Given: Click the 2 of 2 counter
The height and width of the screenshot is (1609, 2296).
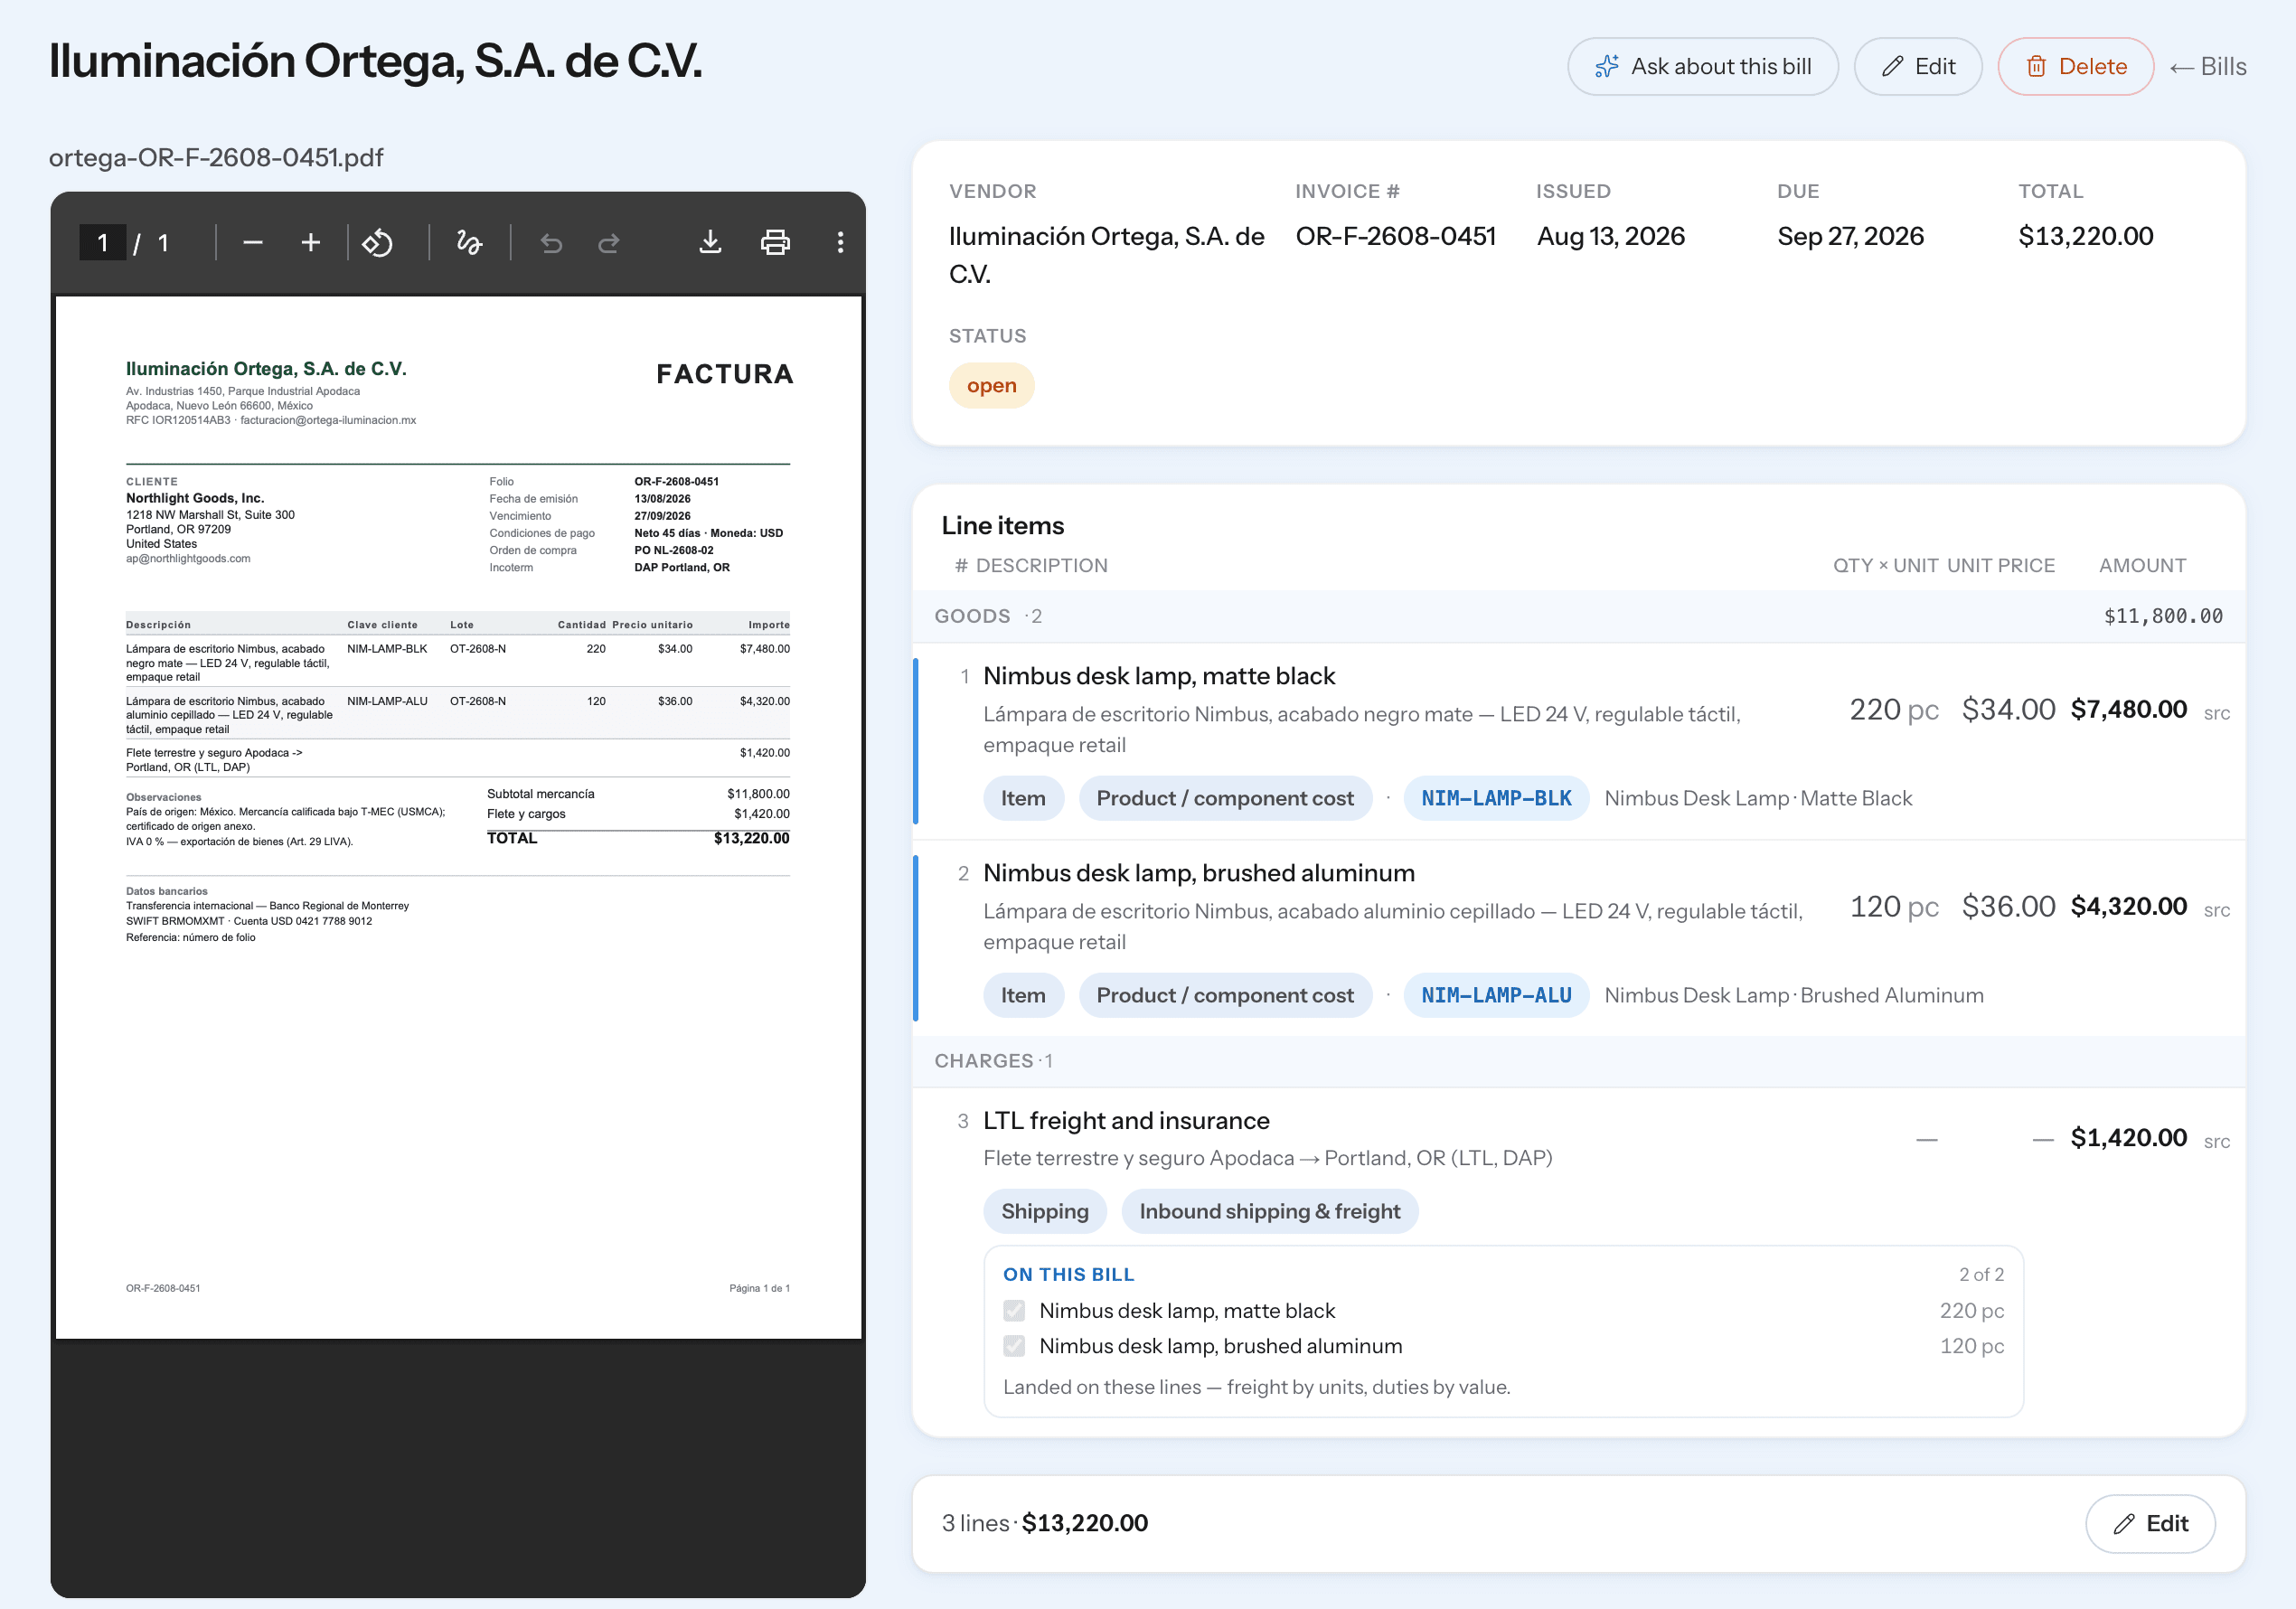Looking at the screenshot, I should pos(1981,1274).
